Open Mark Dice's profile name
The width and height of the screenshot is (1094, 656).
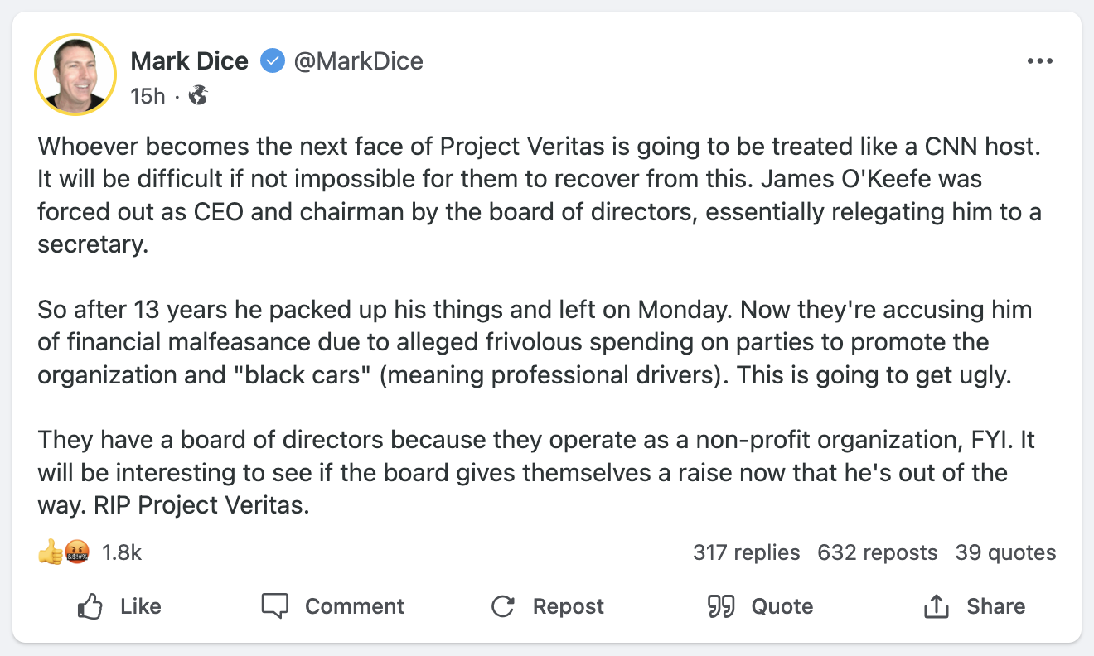(x=189, y=60)
